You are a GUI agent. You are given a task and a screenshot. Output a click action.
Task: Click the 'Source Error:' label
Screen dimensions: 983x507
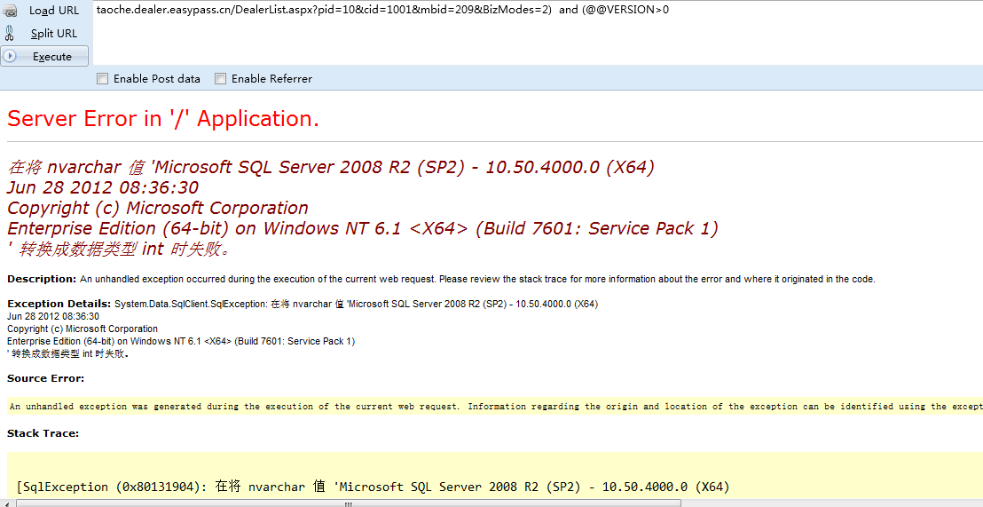[46, 378]
